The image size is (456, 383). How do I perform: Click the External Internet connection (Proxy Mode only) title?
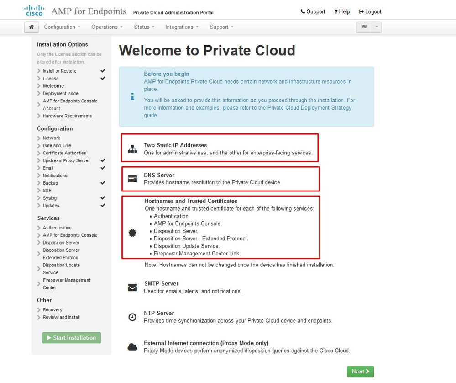click(206, 343)
